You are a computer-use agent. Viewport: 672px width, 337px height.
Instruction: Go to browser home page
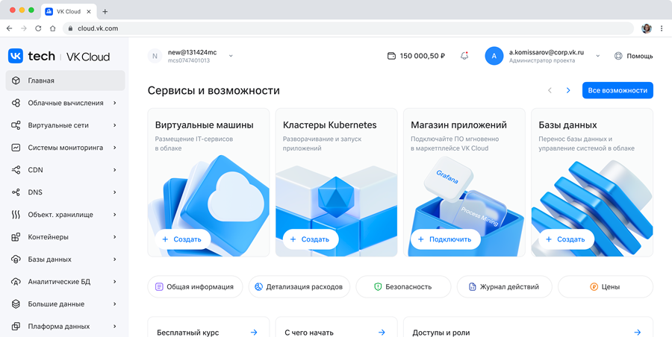click(53, 28)
